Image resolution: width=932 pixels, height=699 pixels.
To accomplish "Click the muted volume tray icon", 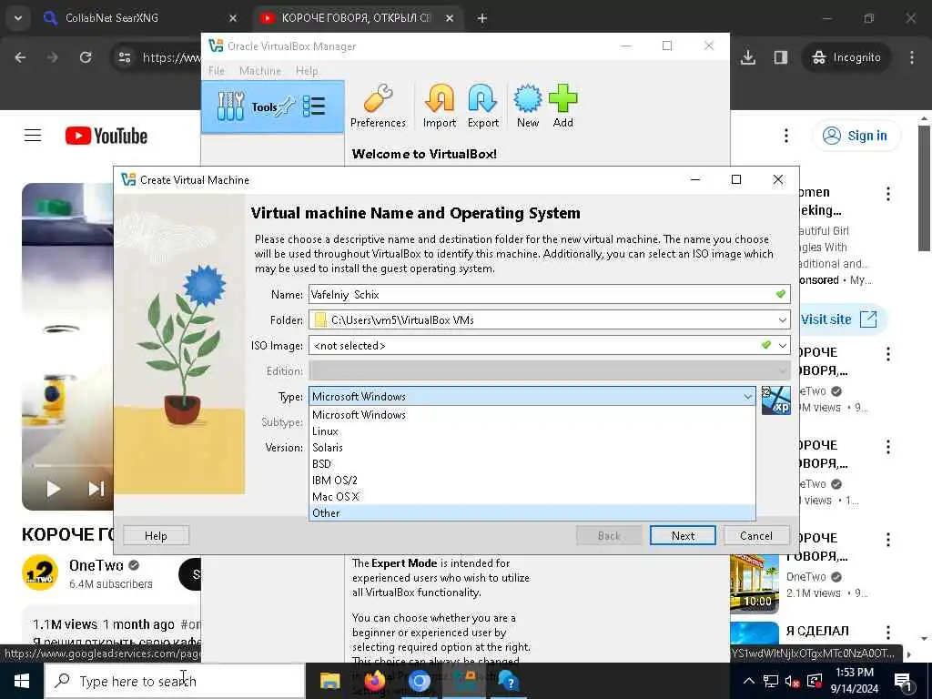I will click(x=793, y=681).
